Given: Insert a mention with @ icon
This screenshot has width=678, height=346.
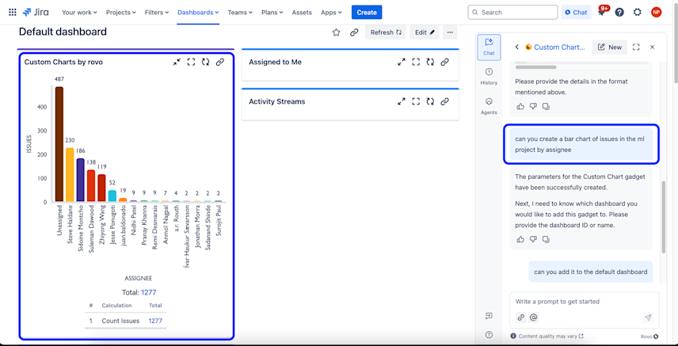Looking at the screenshot, I should (534, 317).
